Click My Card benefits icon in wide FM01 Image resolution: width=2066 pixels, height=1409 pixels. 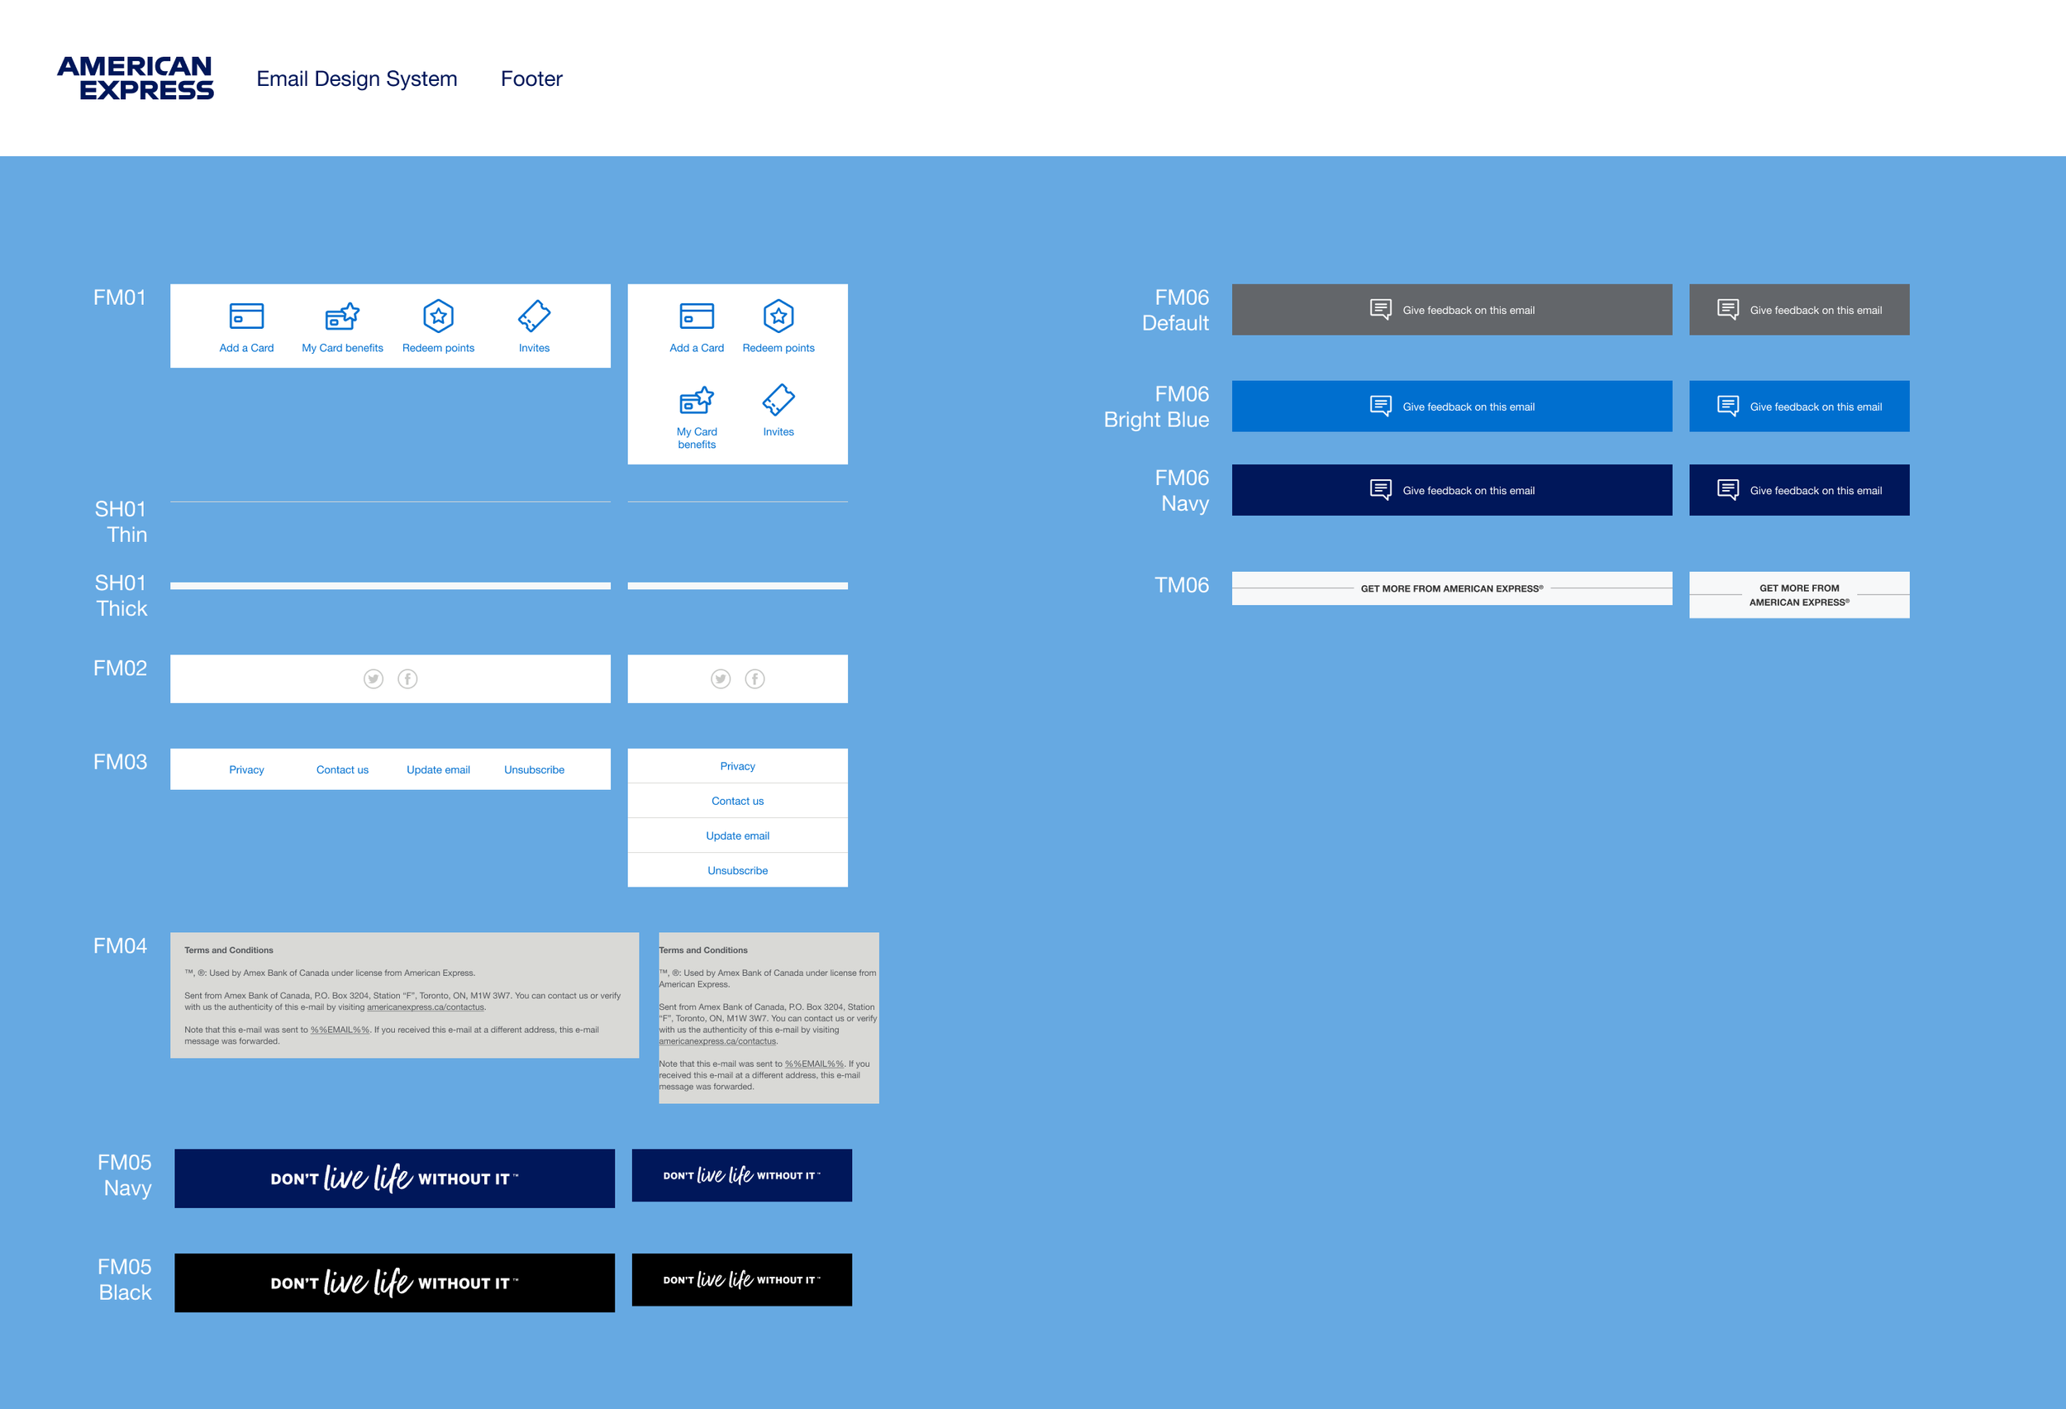(342, 316)
